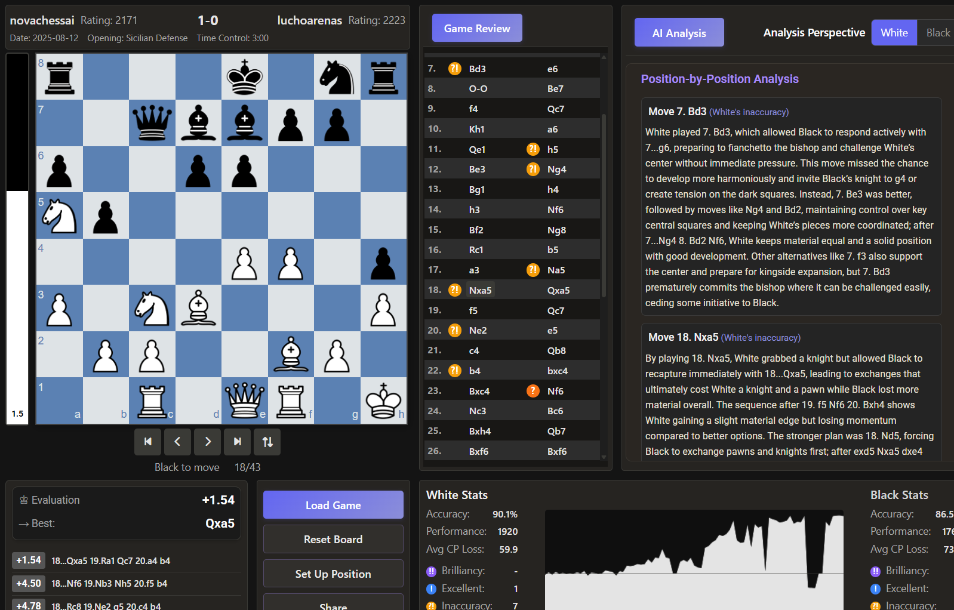Switch analysis perspective to Black

937,33
